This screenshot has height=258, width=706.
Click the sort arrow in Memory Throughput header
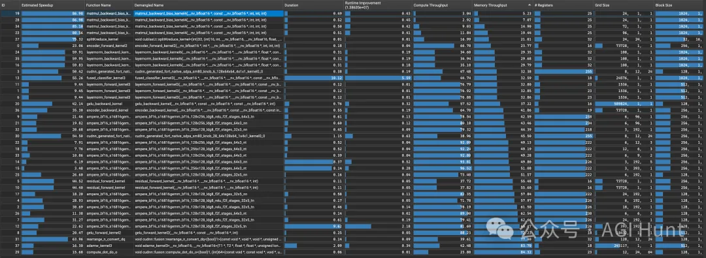click(x=529, y=5)
